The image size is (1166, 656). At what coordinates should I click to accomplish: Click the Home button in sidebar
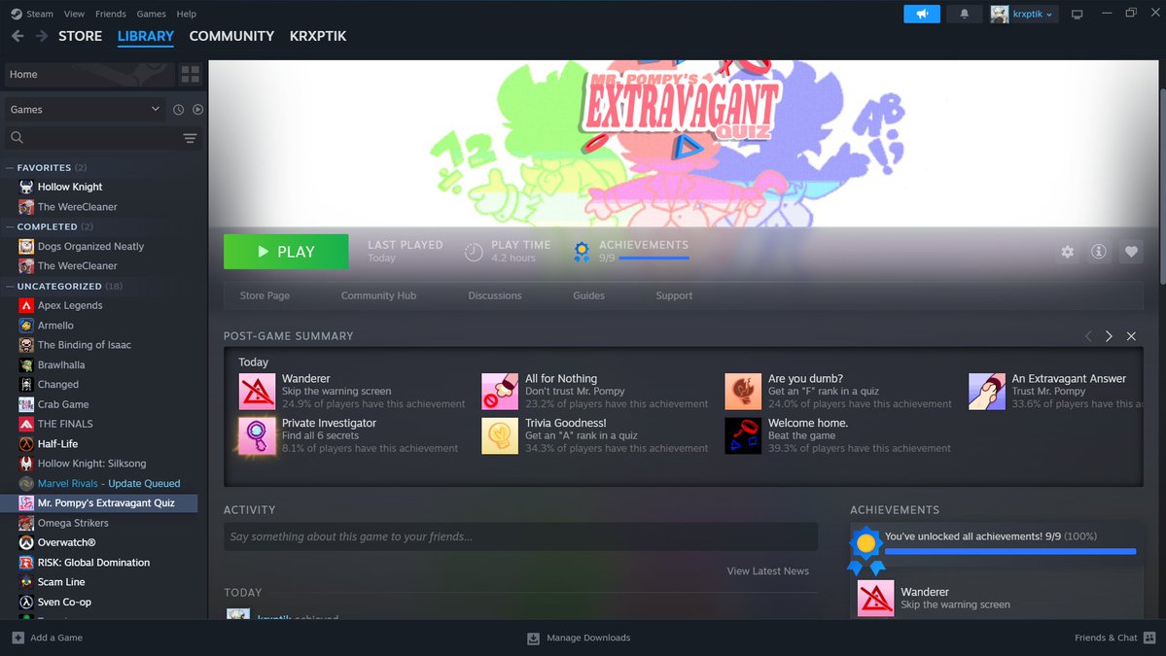click(x=89, y=74)
